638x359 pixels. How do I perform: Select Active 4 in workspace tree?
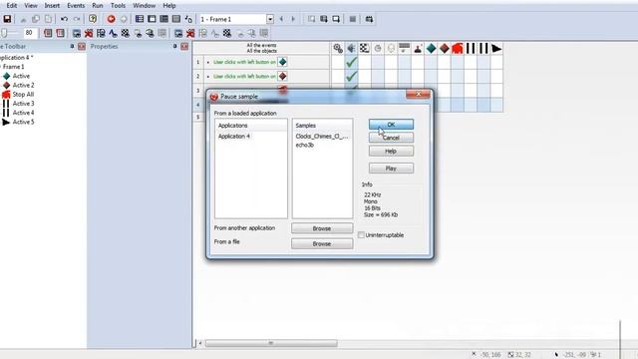tap(23, 113)
